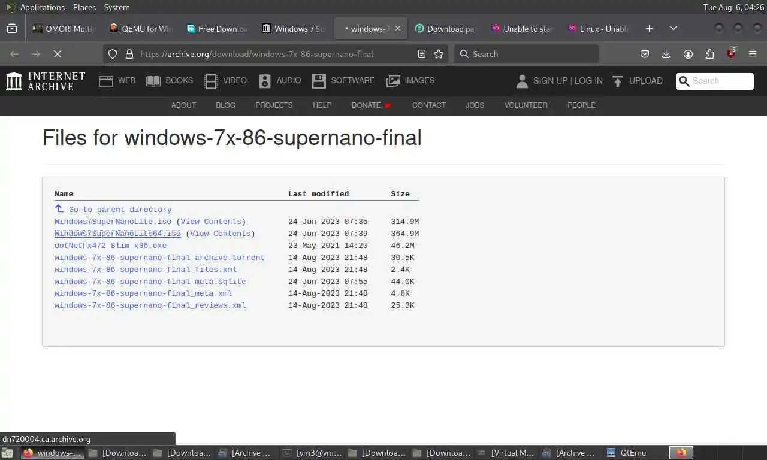767x460 pixels.
Task: Switch to the Download page tab
Action: tap(446, 28)
